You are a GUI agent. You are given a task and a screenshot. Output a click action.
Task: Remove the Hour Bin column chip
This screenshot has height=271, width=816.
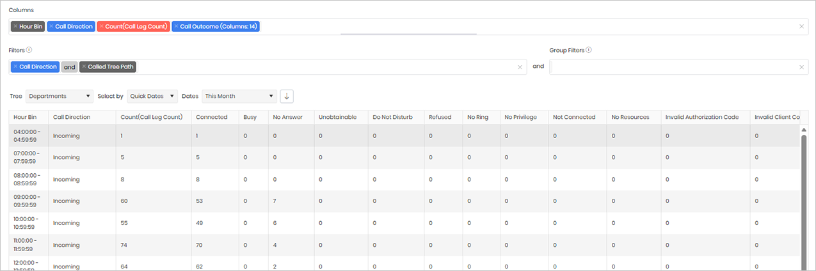click(15, 27)
